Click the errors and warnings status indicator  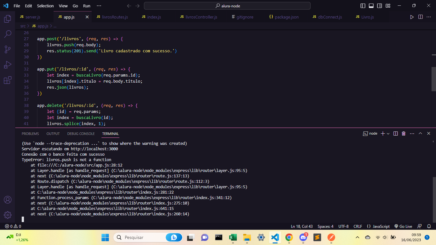[x=13, y=226]
